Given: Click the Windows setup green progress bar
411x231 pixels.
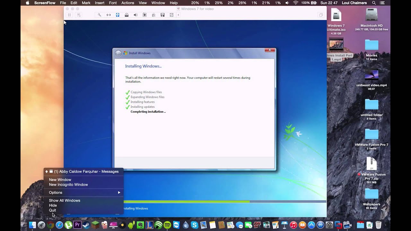Looking at the screenshot, I should (187, 201).
